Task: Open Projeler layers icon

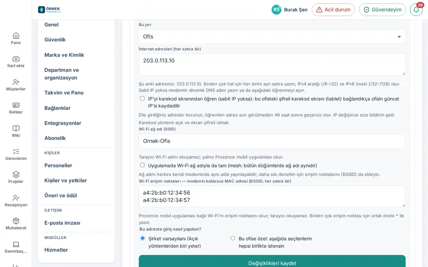Action: 16,175
